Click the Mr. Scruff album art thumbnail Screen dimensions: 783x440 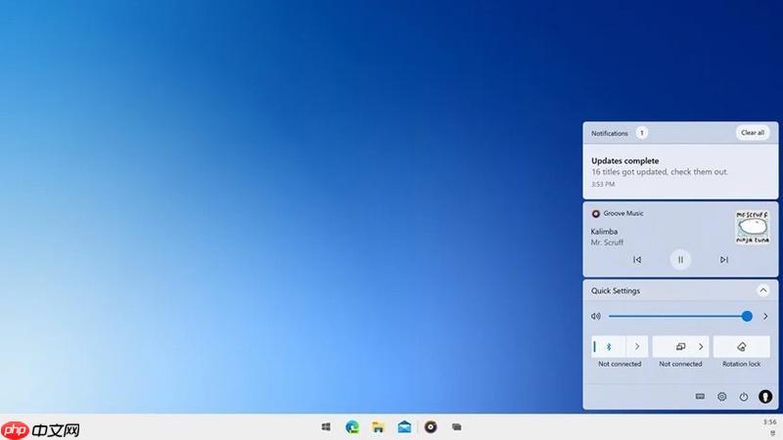coord(752,227)
